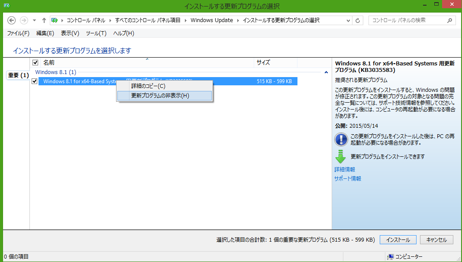The image size is (462, 262).
Task: Expand breadcrumb arrow after すべてのコントロール パネル項目
Action: (x=186, y=20)
